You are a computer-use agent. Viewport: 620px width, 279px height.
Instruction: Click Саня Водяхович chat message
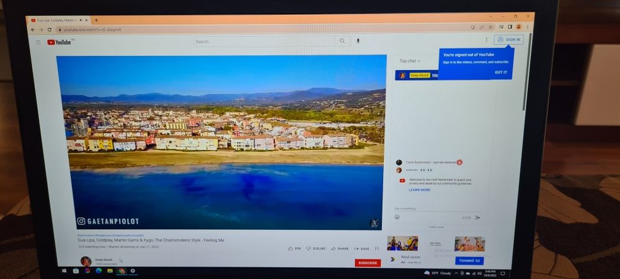tap(429, 162)
